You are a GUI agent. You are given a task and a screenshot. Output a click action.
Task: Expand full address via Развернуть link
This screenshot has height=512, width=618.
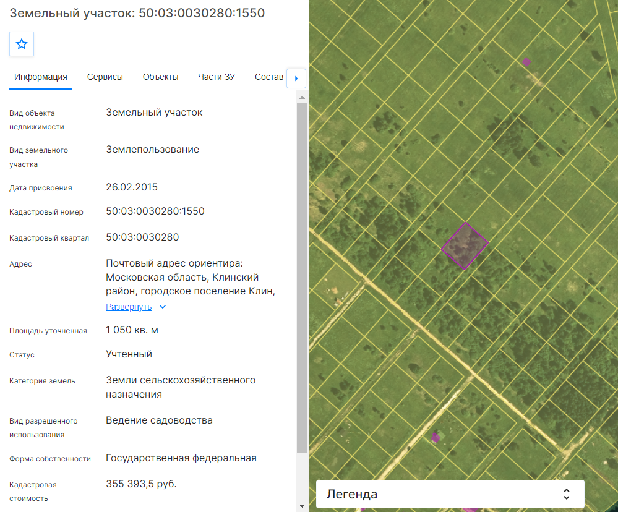[x=129, y=307]
